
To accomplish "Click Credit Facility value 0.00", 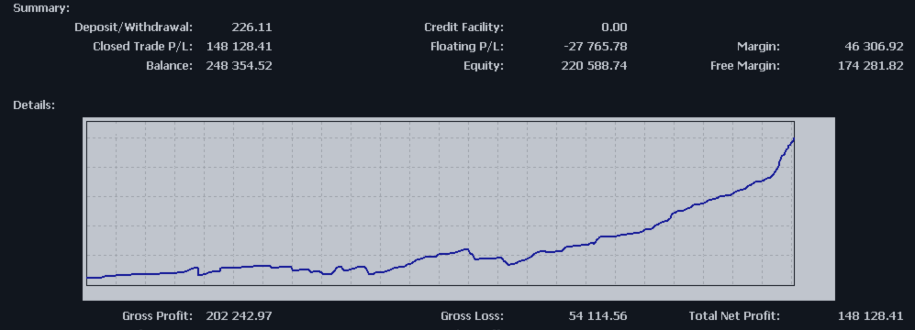I will [x=615, y=27].
